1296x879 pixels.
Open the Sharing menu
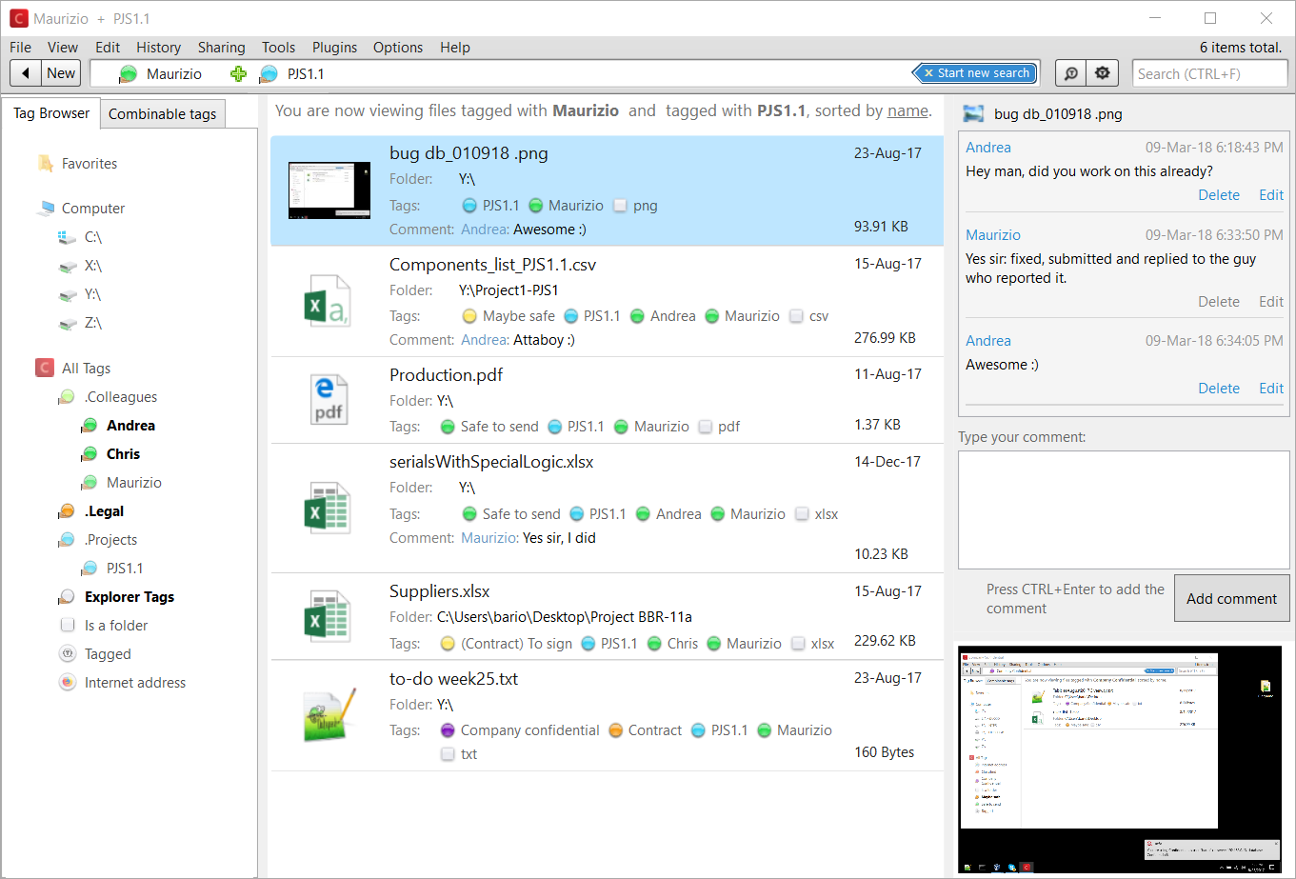coord(222,48)
